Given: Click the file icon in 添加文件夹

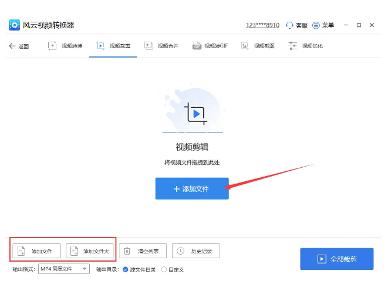Looking at the screenshot, I should click(x=74, y=251).
